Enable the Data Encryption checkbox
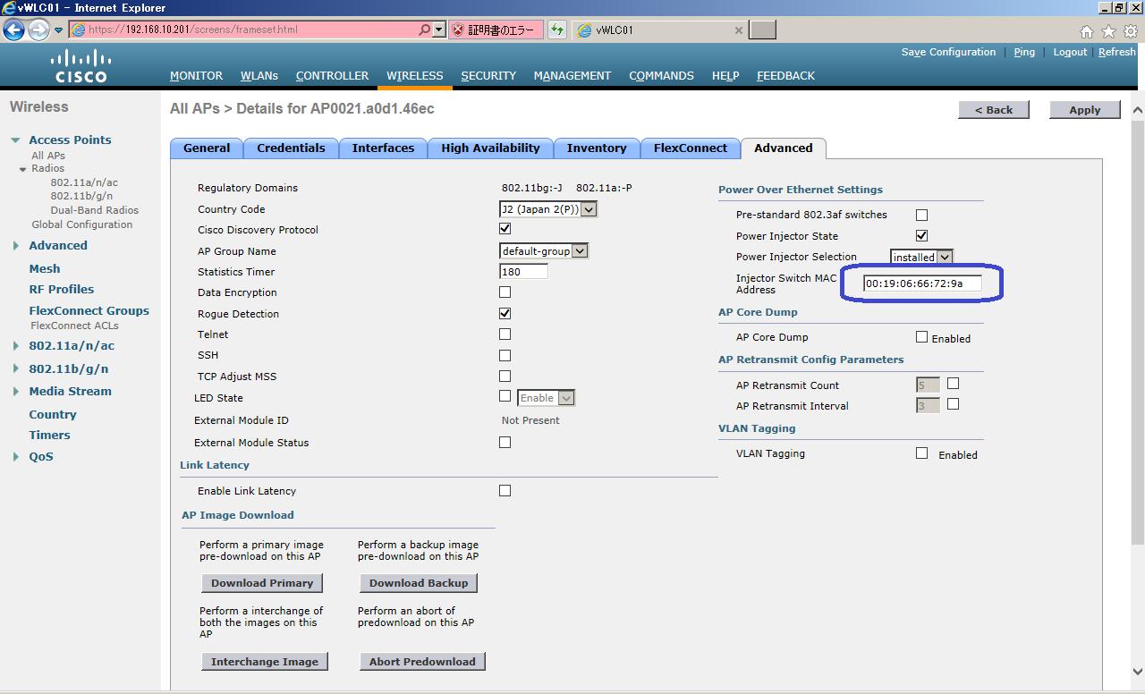Screen dimensions: 1145x694 tap(505, 292)
